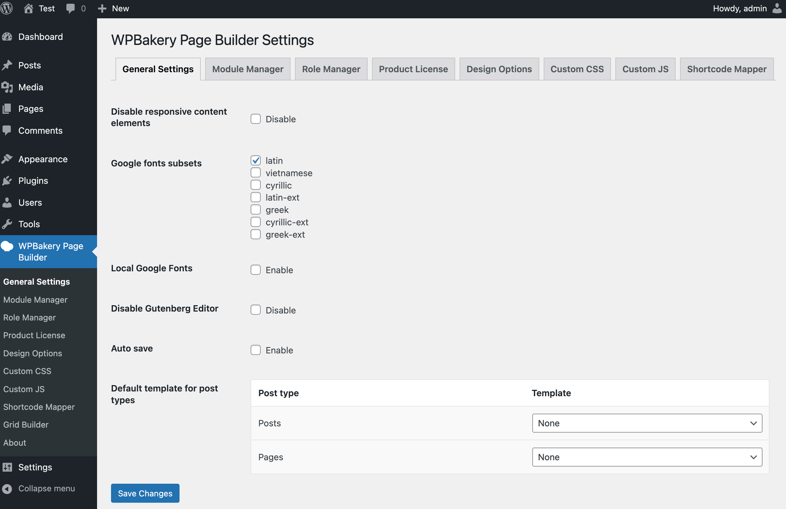Click the admin user avatar icon

click(777, 8)
